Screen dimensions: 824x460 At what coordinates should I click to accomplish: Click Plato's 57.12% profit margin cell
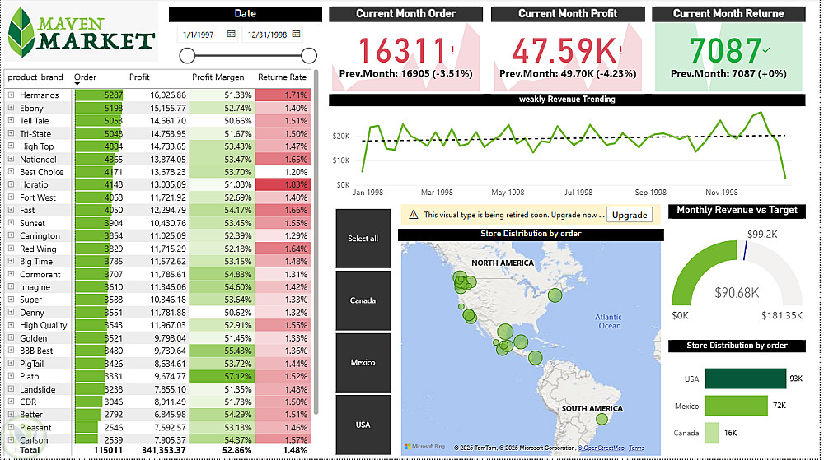point(222,376)
